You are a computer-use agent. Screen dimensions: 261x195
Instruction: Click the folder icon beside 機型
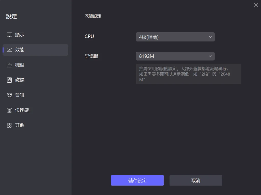(x=9, y=65)
